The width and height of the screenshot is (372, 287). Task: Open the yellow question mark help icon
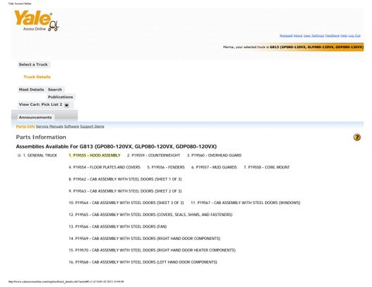point(356,138)
